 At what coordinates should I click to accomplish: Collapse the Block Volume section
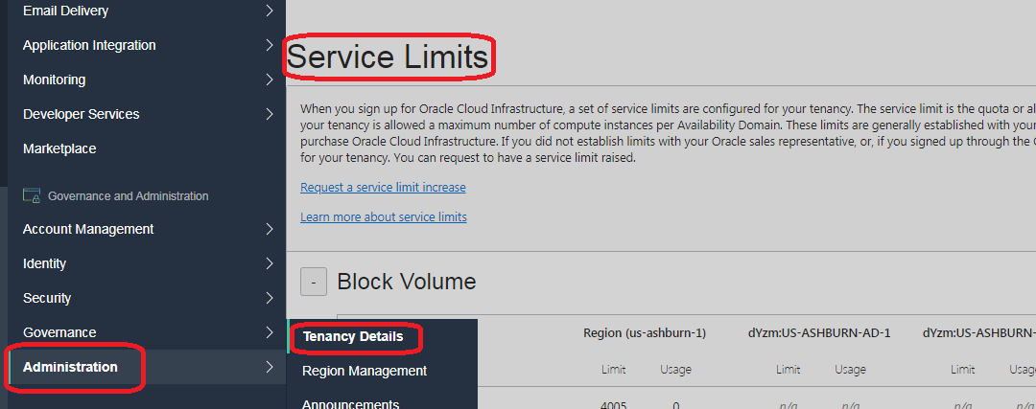314,282
